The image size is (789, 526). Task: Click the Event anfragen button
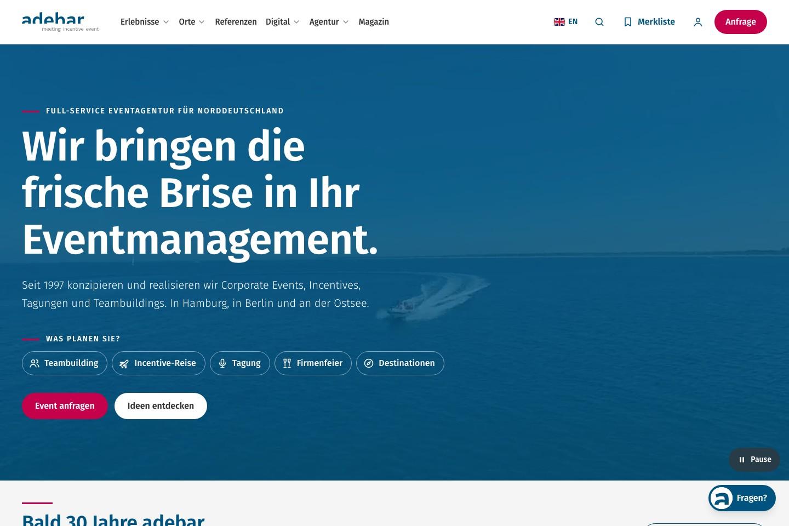(65, 406)
